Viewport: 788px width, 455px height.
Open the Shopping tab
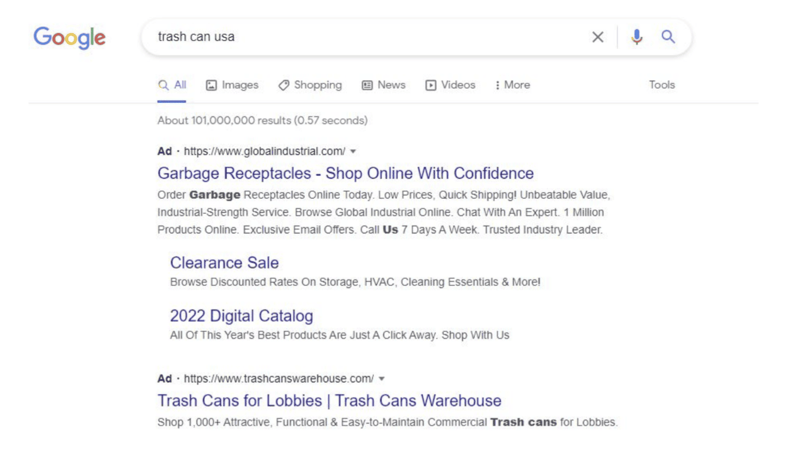[x=310, y=85]
